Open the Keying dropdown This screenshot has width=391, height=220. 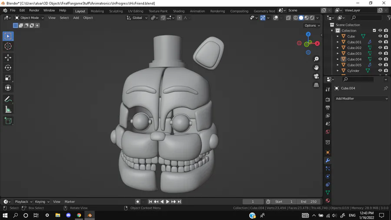[x=42, y=202]
